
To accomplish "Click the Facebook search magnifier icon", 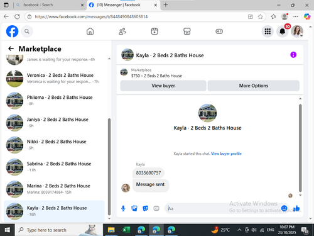I will click(x=27, y=31).
